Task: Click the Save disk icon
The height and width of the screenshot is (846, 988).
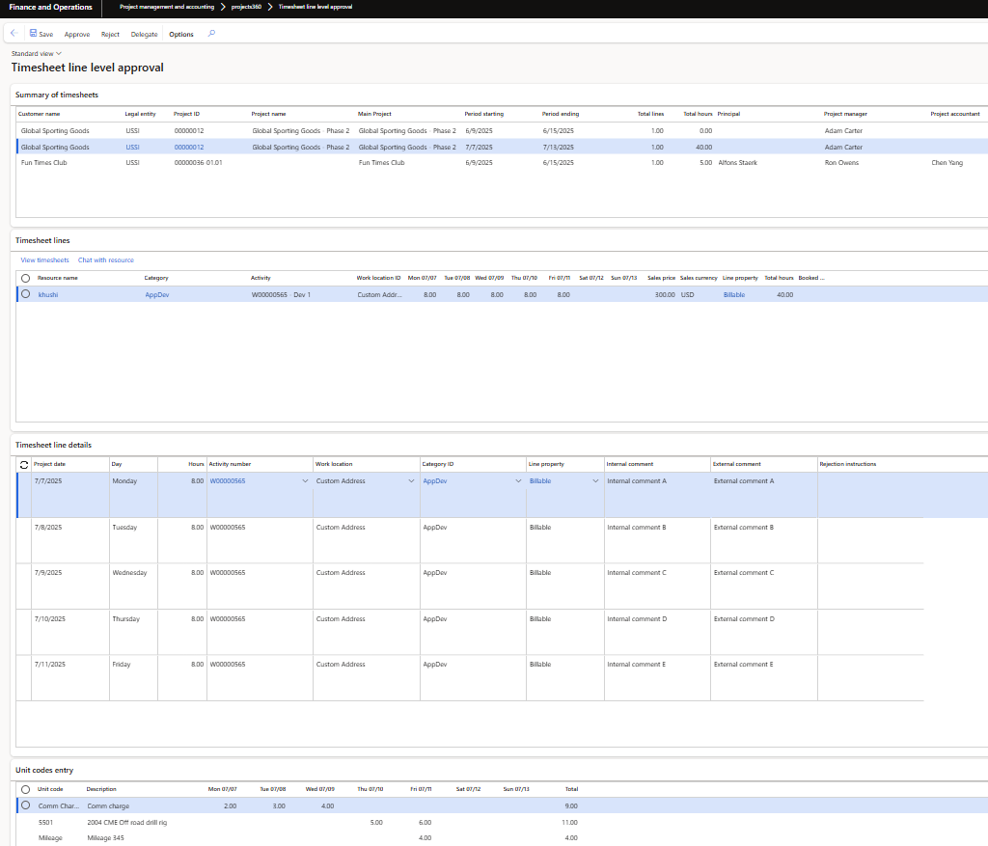Action: click(x=33, y=34)
